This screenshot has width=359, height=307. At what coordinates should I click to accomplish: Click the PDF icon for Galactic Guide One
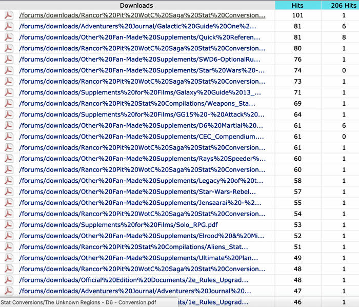pos(9,26)
